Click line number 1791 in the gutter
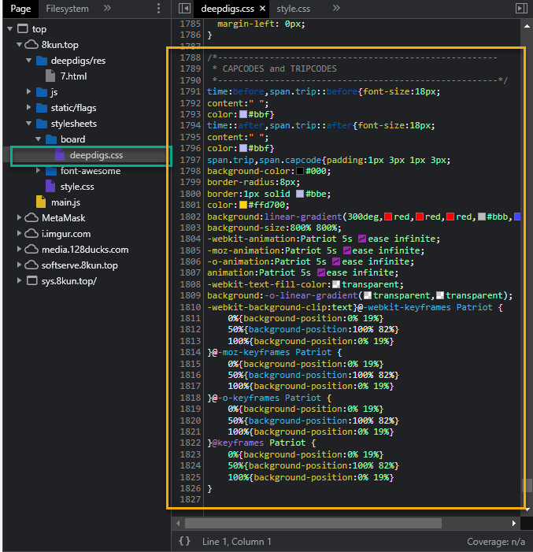533x552 pixels. (190, 91)
